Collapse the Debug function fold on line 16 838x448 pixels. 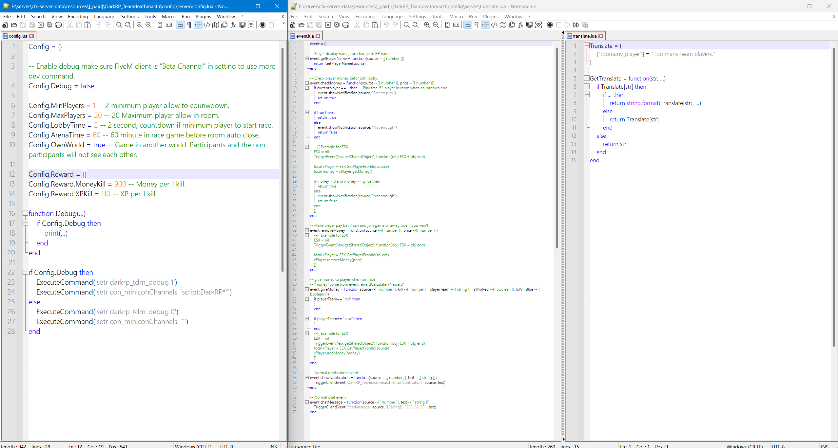[25, 213]
